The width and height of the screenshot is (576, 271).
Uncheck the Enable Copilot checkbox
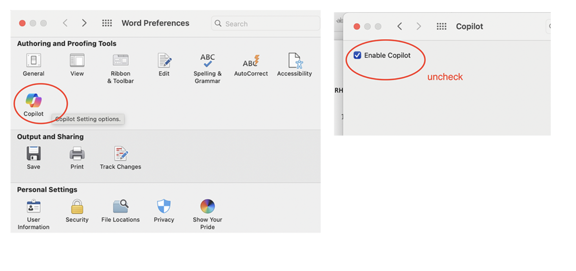(357, 55)
